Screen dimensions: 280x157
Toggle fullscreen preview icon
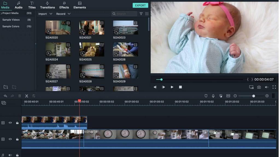(x=274, y=87)
